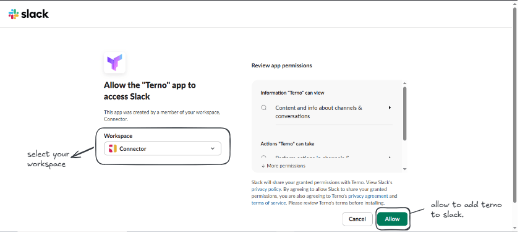Click the Terno app logo icon
This screenshot has height=233, width=520.
pos(114,62)
